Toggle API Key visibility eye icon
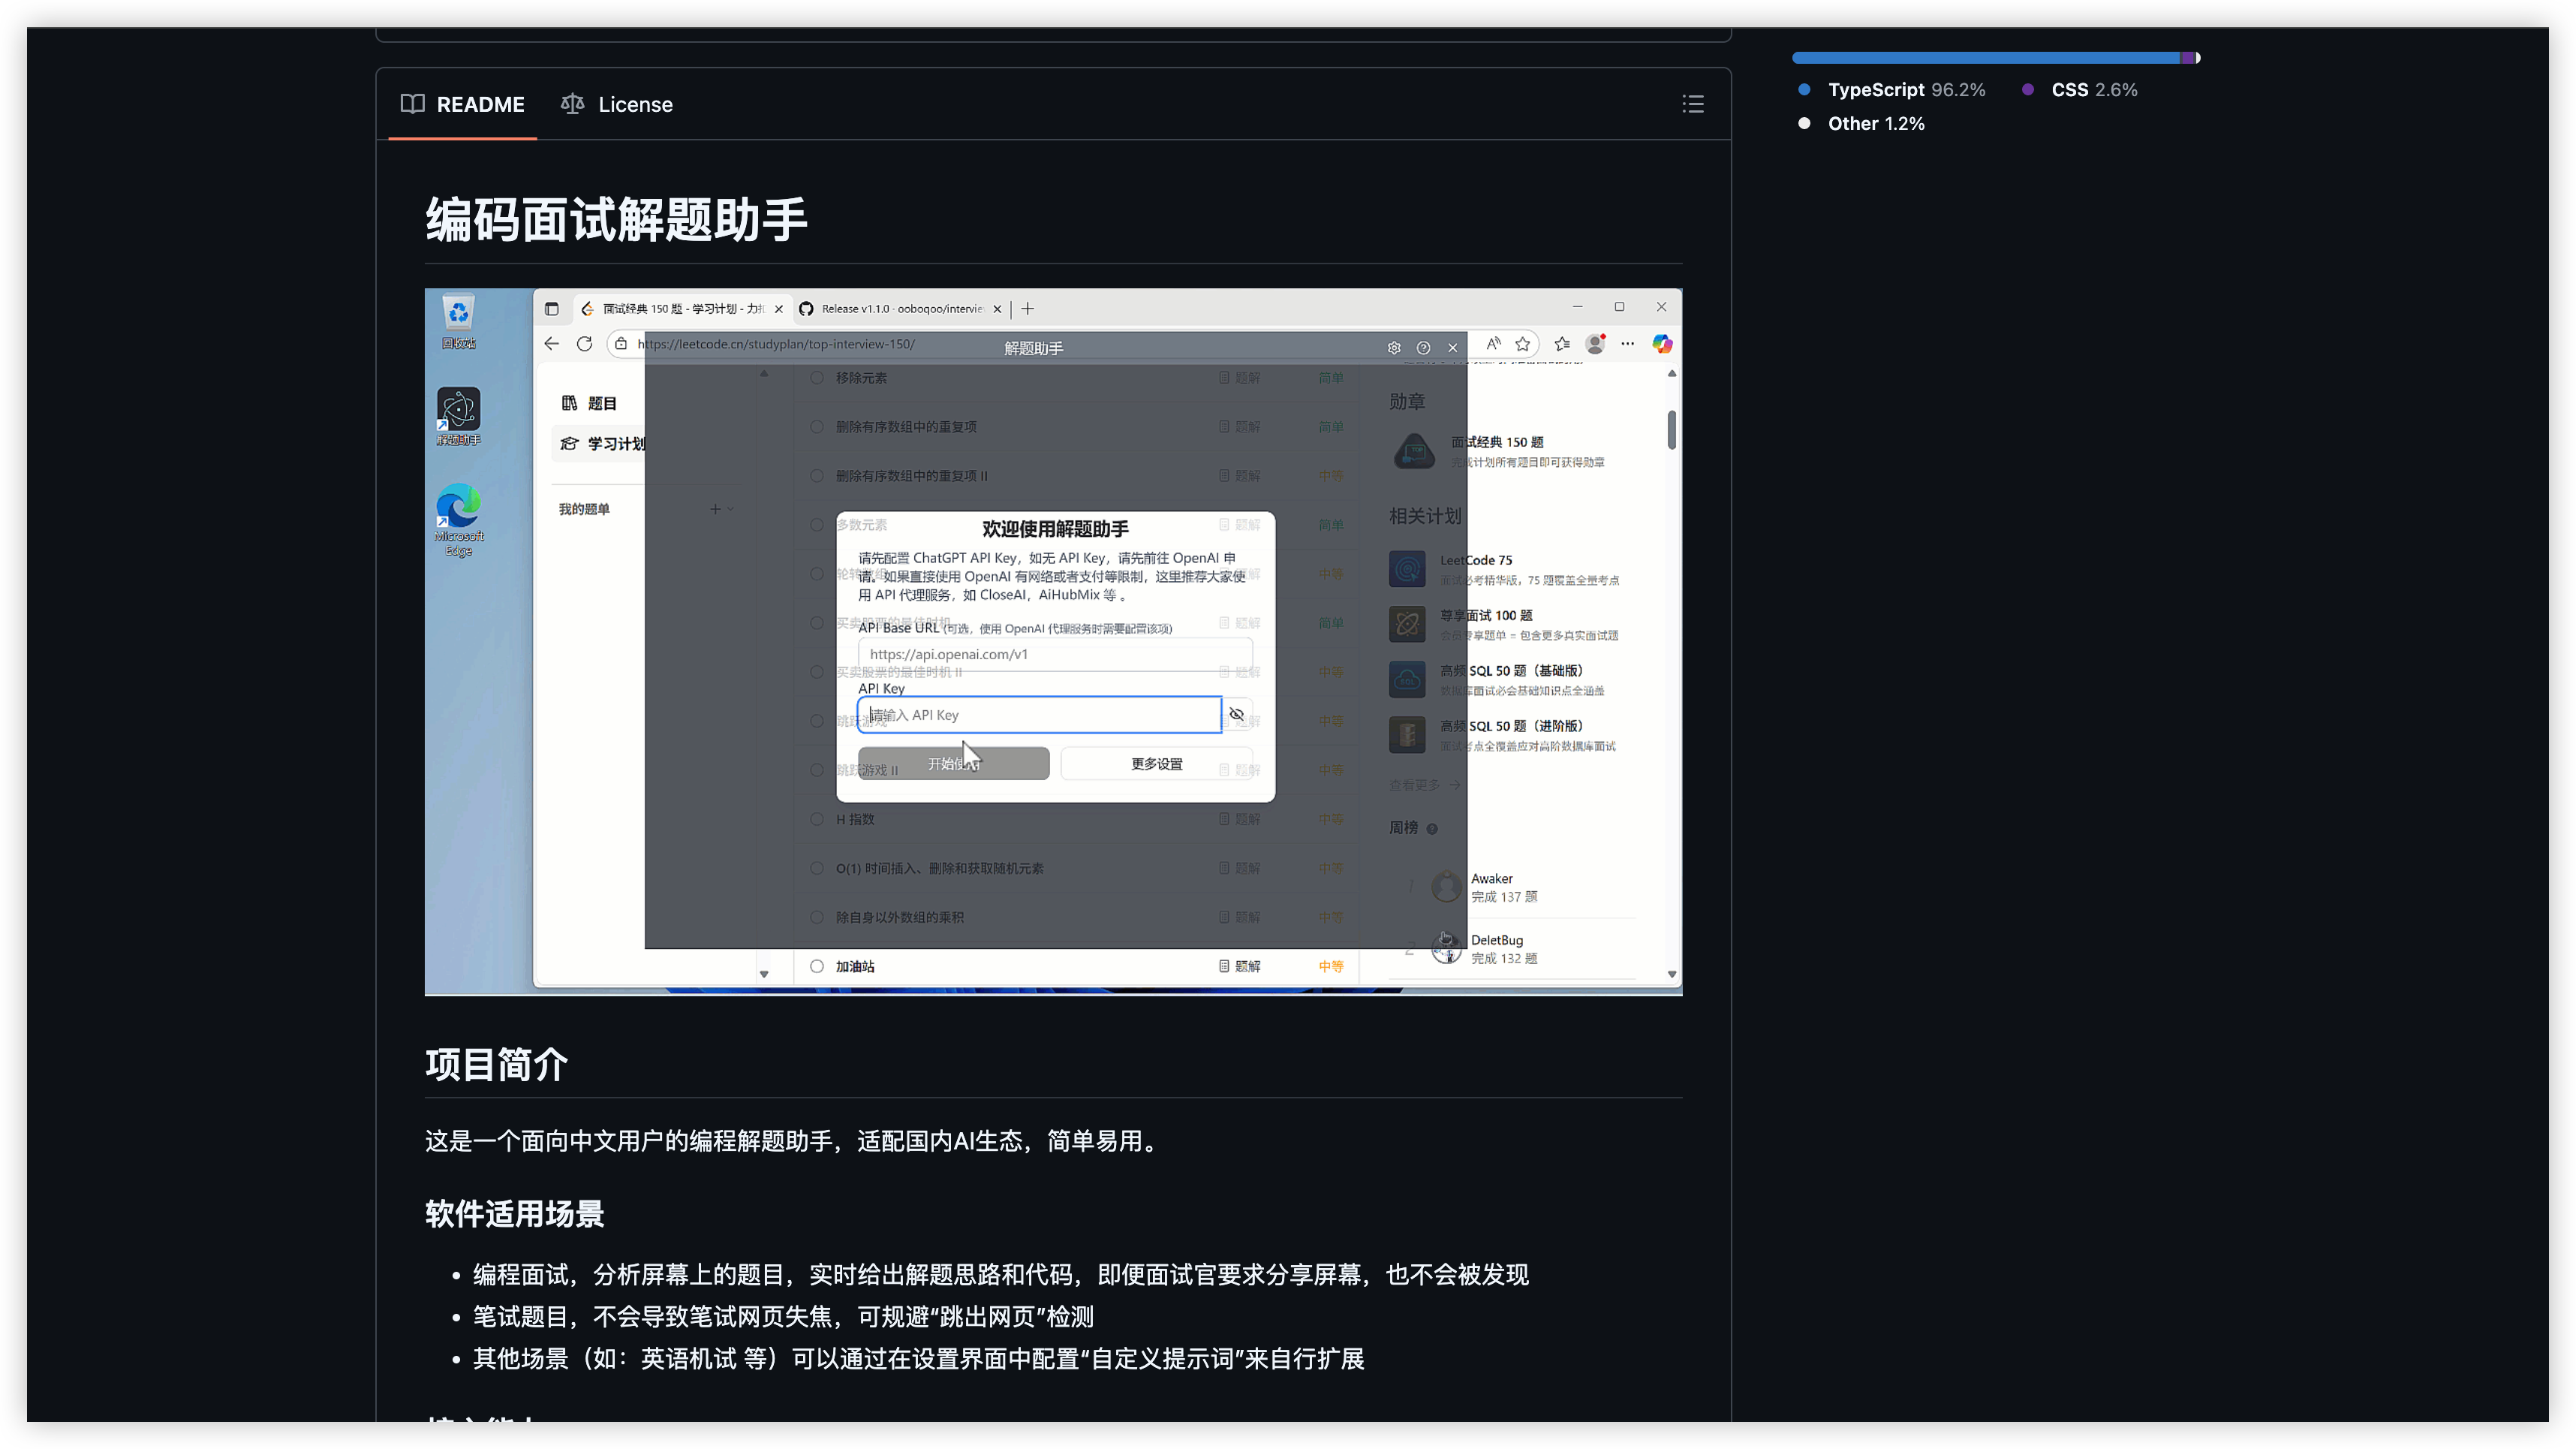 (x=1236, y=714)
